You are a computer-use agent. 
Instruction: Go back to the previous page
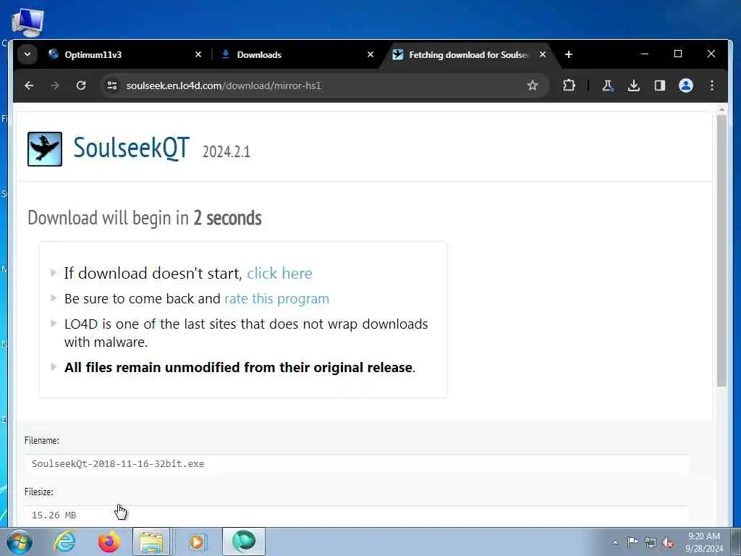tap(29, 85)
